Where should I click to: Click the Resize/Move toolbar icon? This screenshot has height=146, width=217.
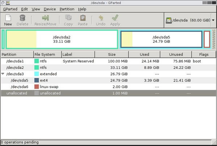46,18
